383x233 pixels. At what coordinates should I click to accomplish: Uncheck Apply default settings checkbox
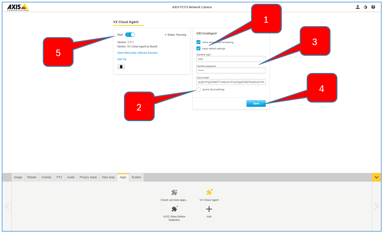(199, 49)
